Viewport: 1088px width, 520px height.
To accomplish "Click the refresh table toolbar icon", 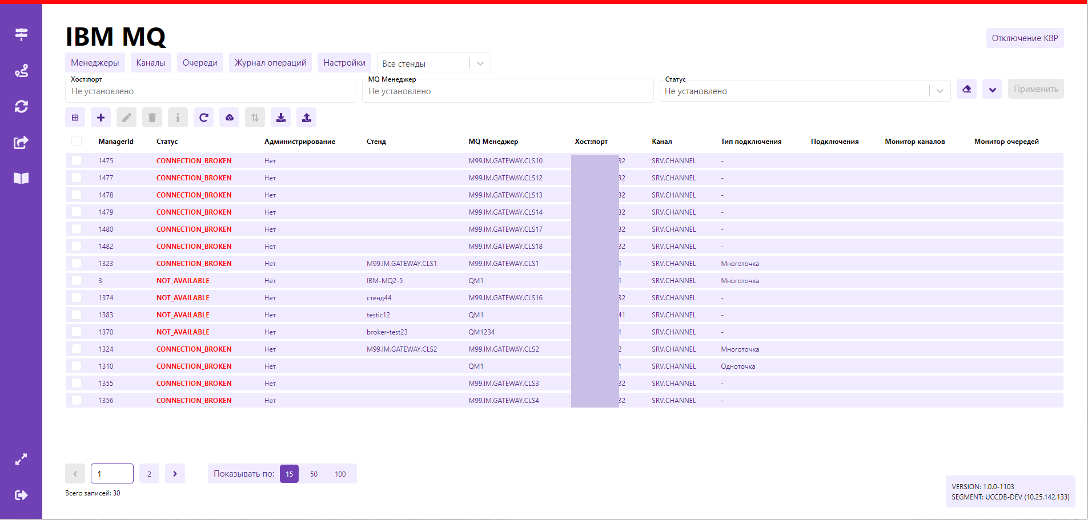I will click(x=203, y=118).
